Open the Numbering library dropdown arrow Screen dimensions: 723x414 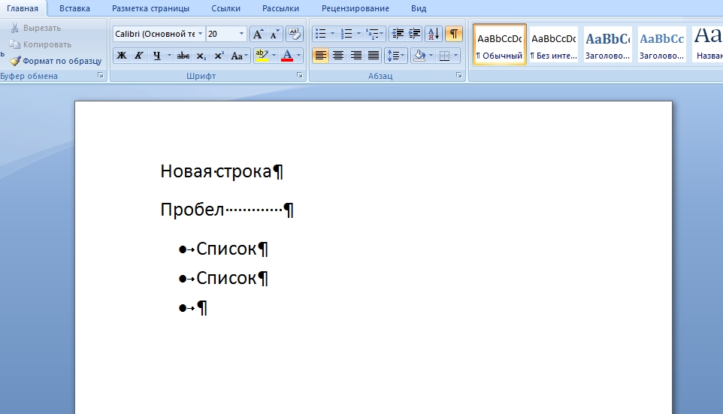[x=358, y=34]
